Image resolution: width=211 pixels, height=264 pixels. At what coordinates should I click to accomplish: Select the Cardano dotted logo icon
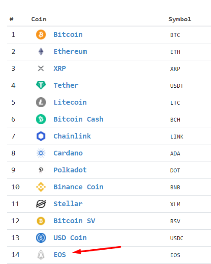coord(41,153)
